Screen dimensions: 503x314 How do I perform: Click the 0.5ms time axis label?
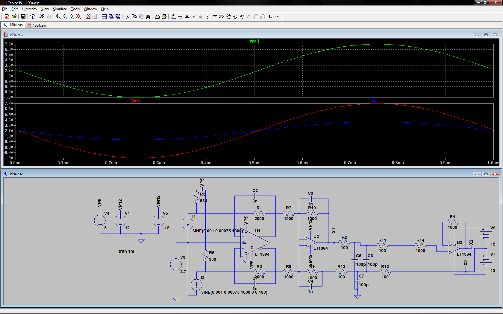[x=254, y=163]
